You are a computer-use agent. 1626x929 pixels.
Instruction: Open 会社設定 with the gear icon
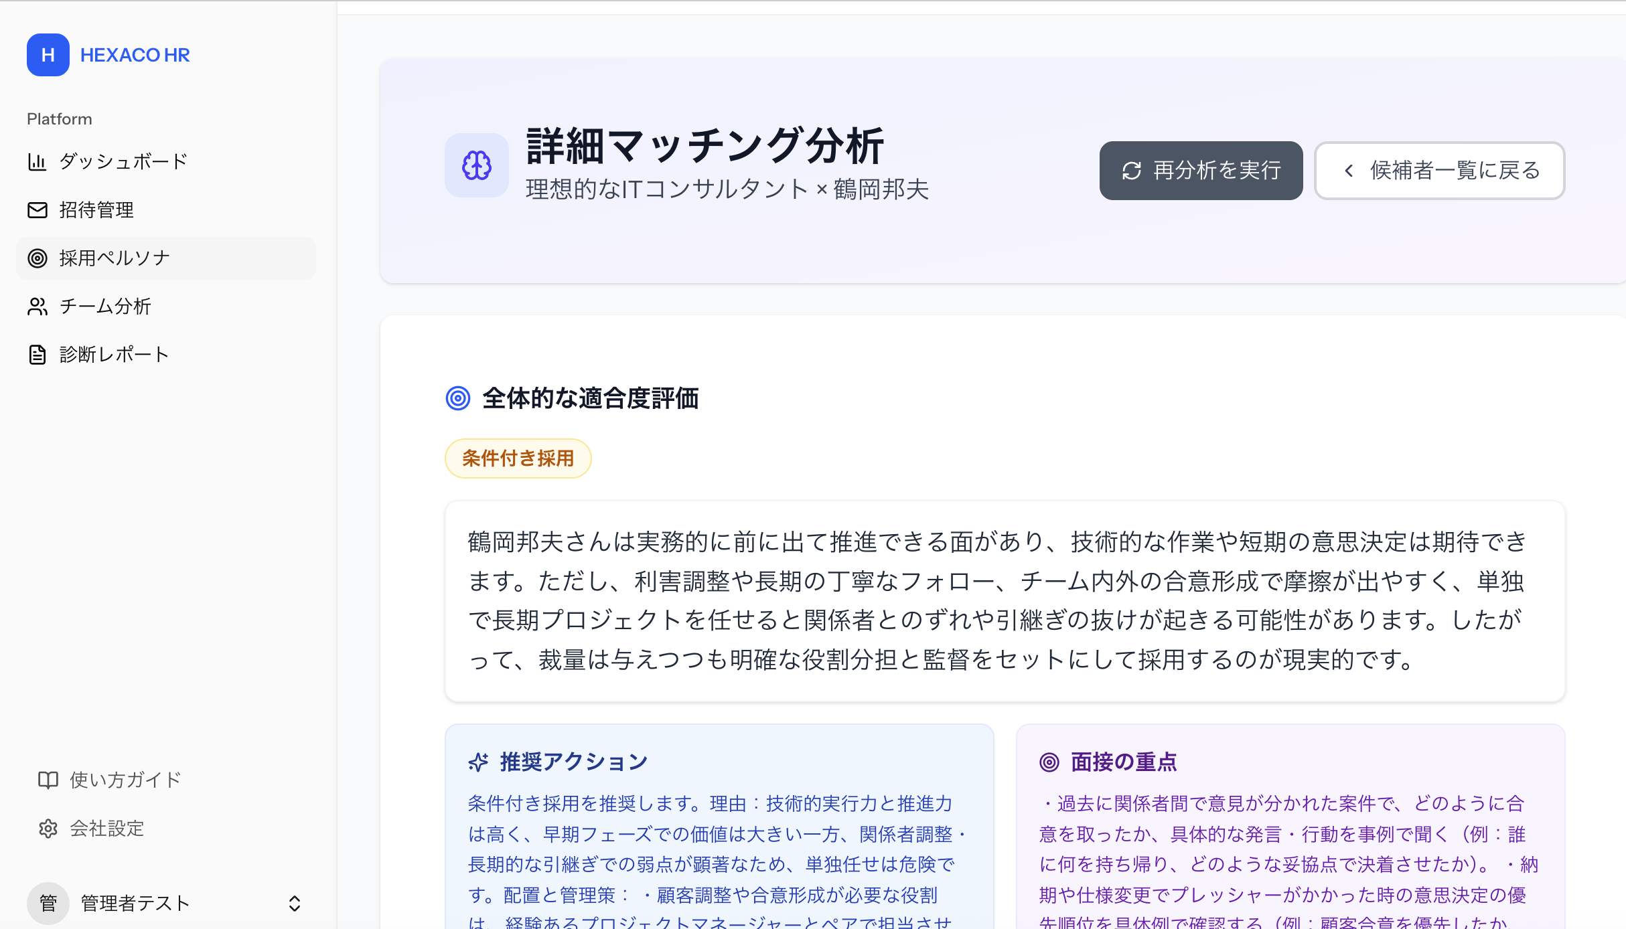click(x=48, y=829)
